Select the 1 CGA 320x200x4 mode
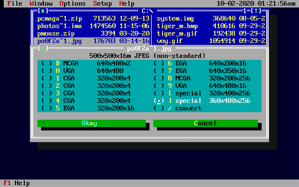 point(86,78)
